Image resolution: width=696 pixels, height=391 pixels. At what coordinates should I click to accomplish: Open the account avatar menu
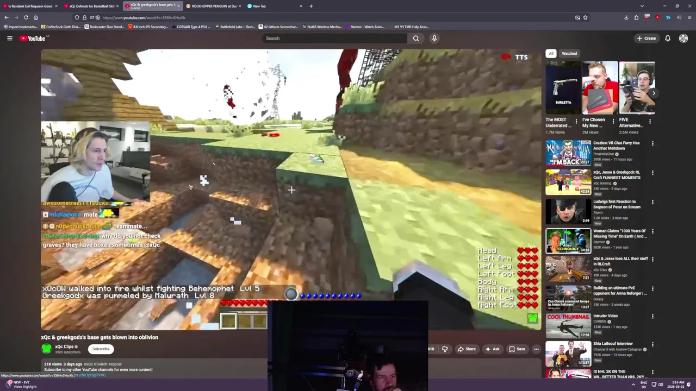pos(683,38)
